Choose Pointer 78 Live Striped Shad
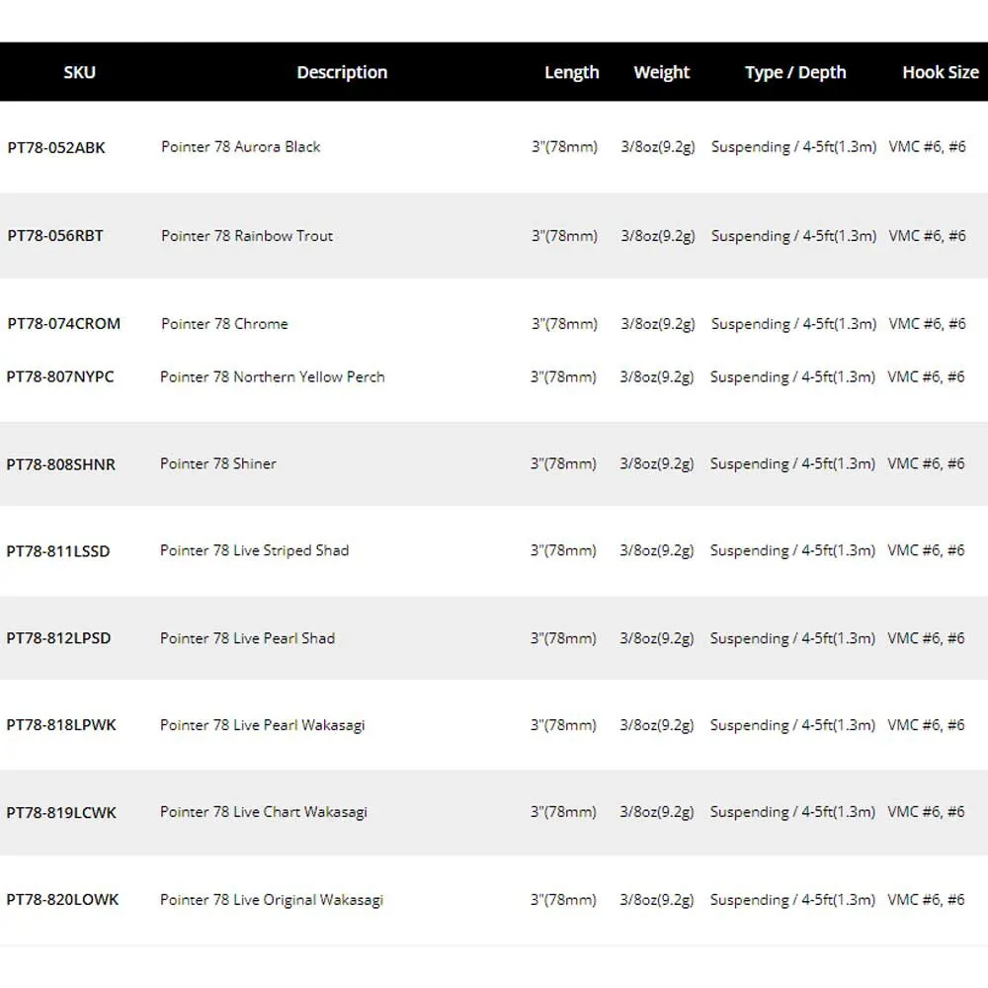The image size is (988, 988). [254, 550]
